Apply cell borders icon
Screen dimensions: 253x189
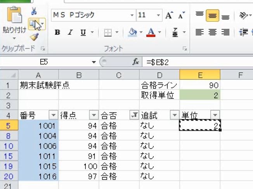[108, 32]
